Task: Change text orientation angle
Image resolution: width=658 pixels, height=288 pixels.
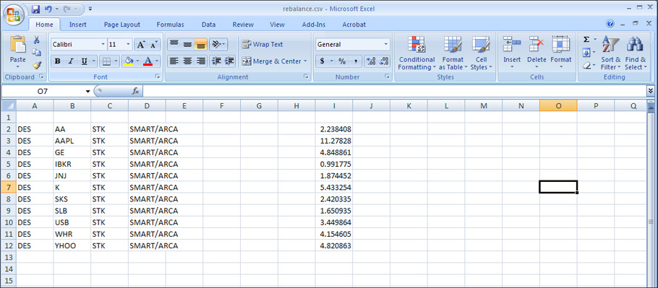Action: pyautogui.click(x=218, y=44)
